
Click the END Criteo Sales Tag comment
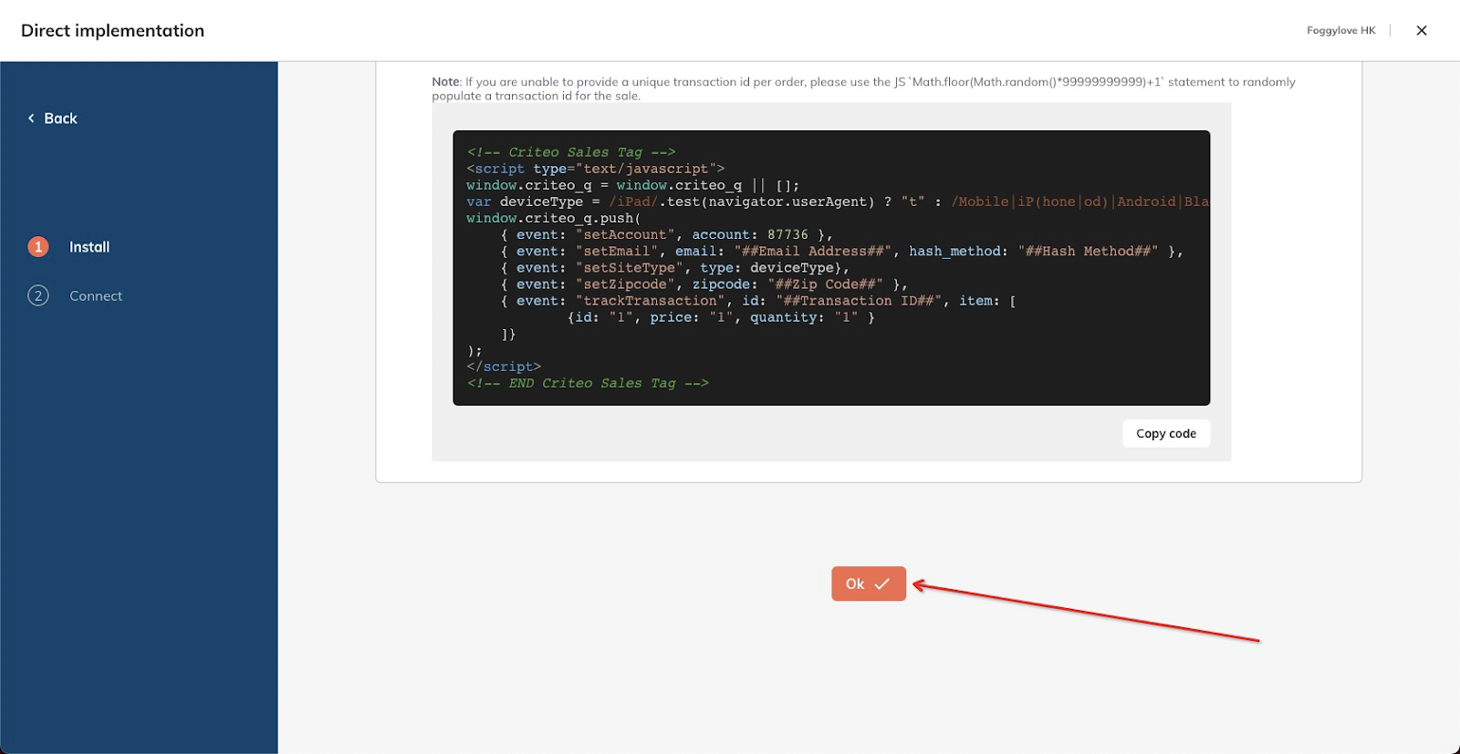click(x=588, y=383)
